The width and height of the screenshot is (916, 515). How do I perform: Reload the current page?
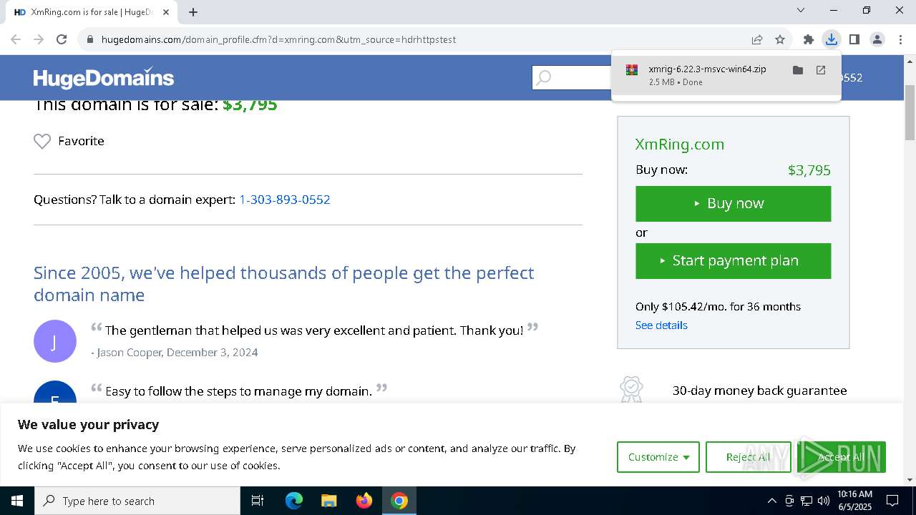click(62, 39)
